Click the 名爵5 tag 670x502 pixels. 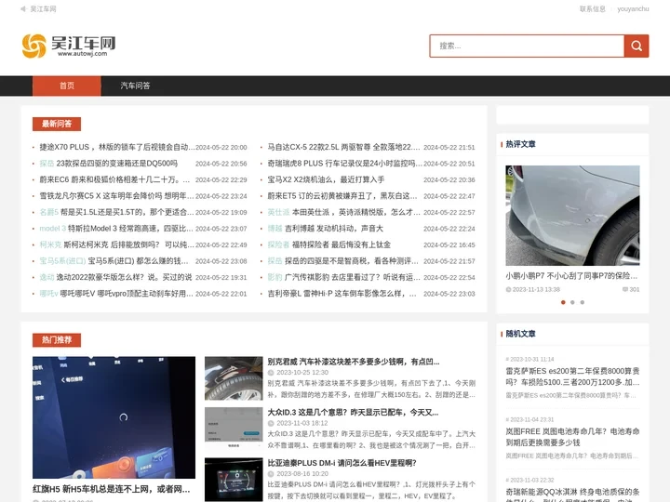[48, 212]
